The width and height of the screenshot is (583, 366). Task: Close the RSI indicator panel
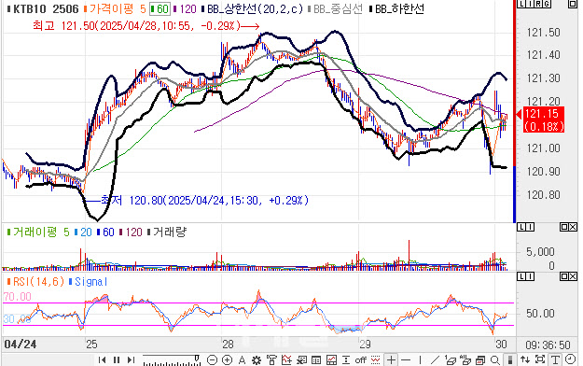[573, 276]
